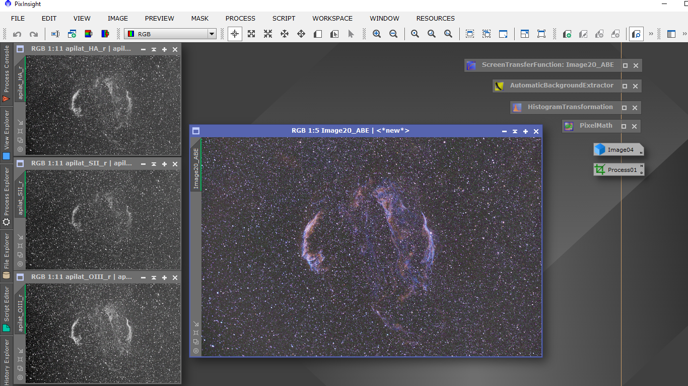
Task: Click the edit identifier icon beside Redo
Action: (55, 34)
